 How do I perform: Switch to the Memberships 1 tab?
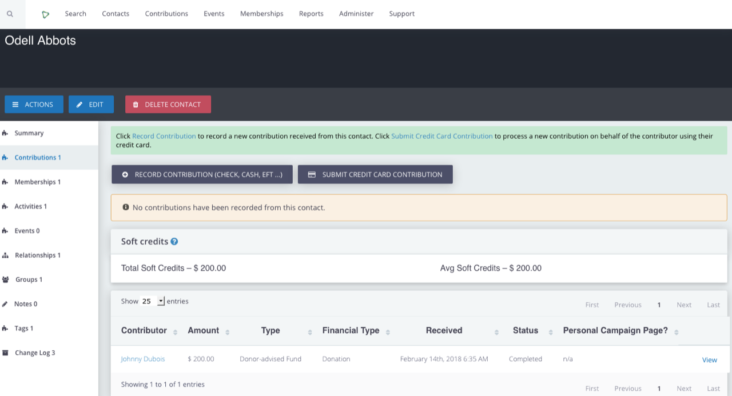click(x=49, y=182)
